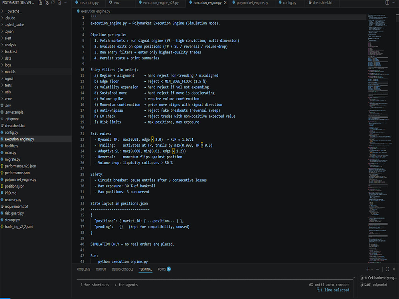
Task: Launch a new terminal with plus icon
Action: point(368,269)
